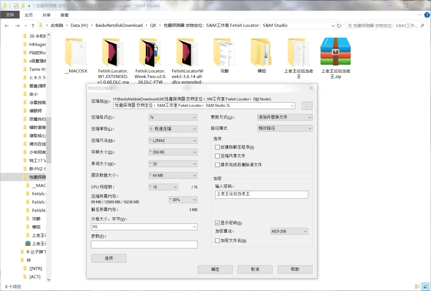Uncheck 显示密码 checkbox
The image size is (431, 291).
coord(217,223)
